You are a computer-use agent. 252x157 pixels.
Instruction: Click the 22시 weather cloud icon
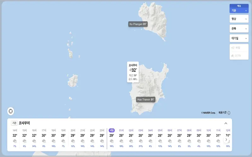point(92,141)
